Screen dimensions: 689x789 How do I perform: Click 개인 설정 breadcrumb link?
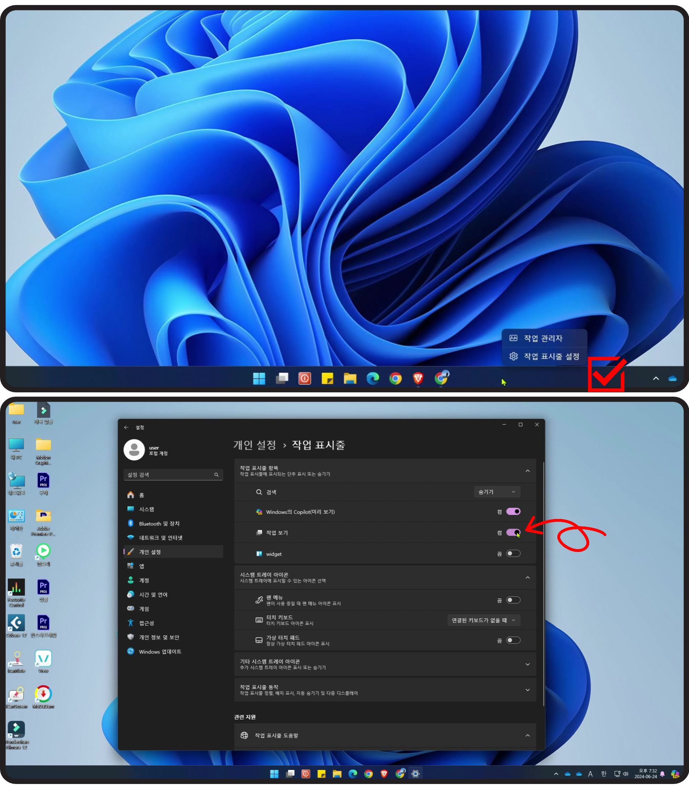(254, 445)
